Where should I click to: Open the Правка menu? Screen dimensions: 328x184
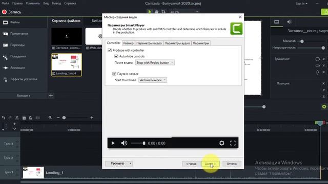pos(17,4)
